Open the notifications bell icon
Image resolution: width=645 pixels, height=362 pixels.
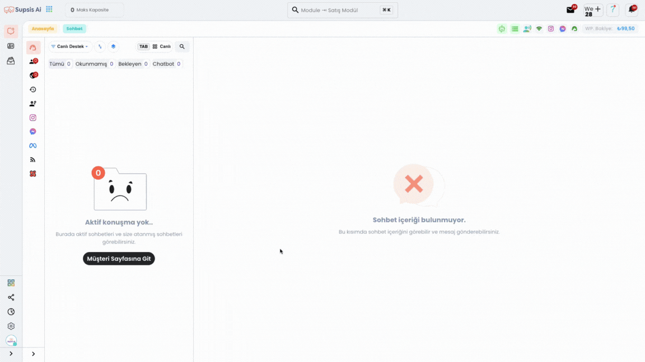[632, 9]
